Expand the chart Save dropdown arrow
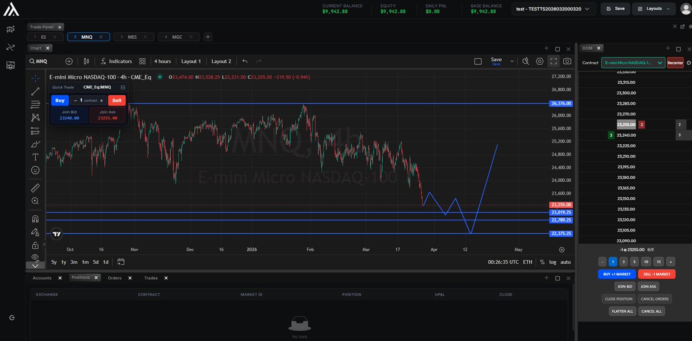The image size is (692, 341). [x=512, y=61]
